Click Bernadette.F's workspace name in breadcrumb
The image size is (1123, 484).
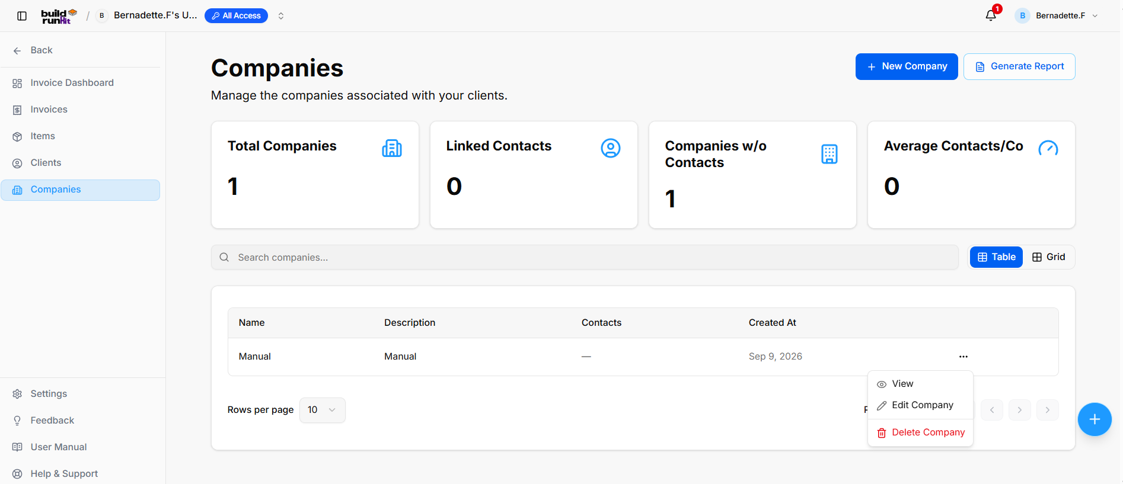tap(155, 15)
